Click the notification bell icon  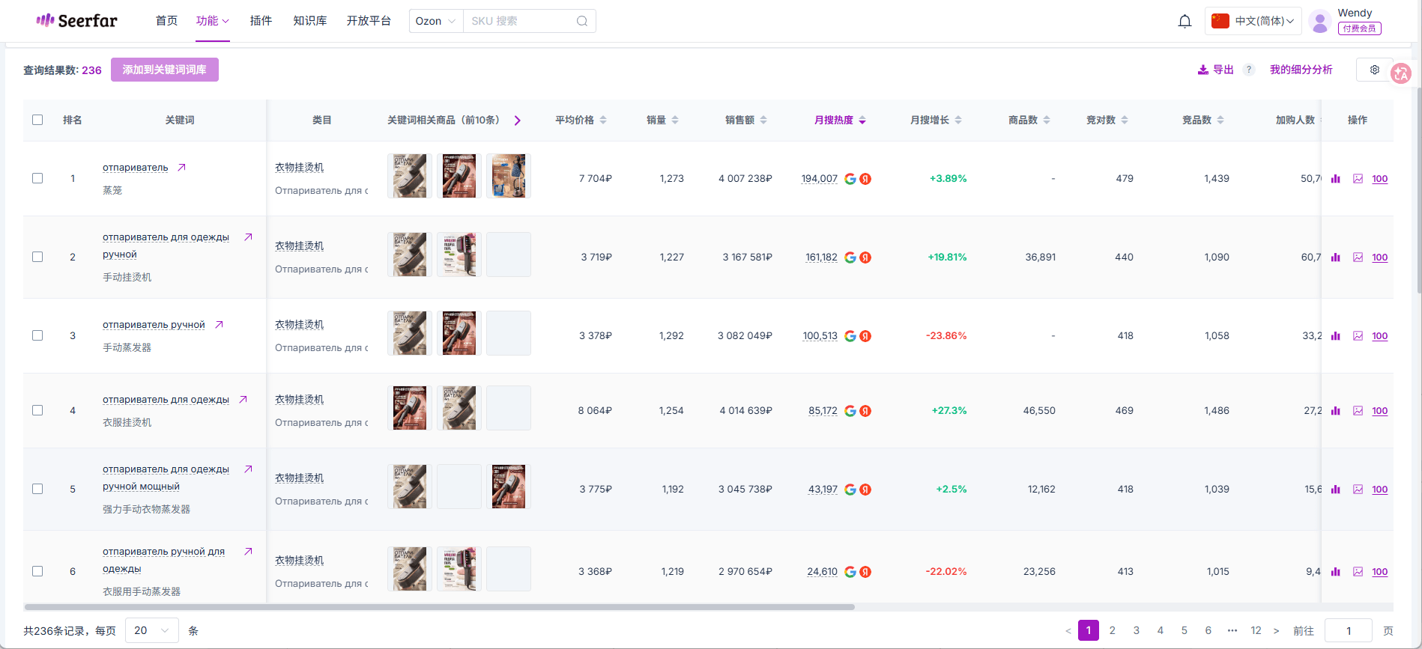coord(1185,21)
